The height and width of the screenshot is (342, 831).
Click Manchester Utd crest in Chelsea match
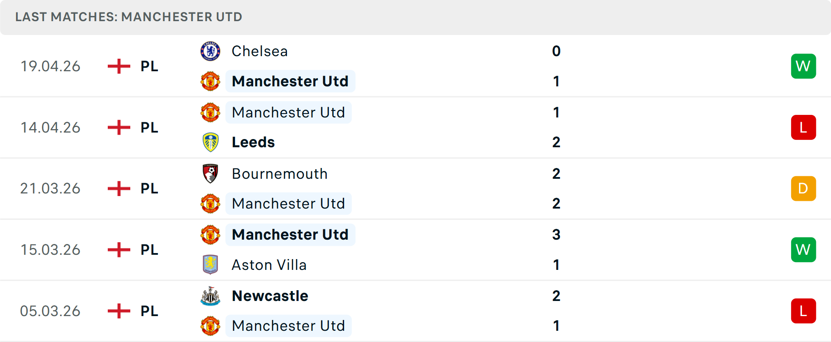(x=210, y=81)
